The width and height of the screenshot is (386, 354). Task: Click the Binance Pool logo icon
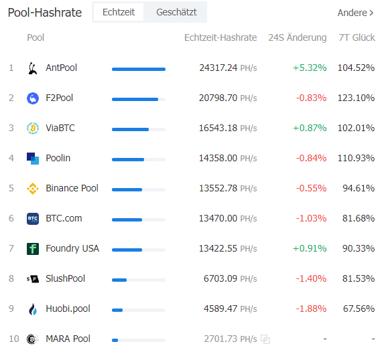[33, 189]
